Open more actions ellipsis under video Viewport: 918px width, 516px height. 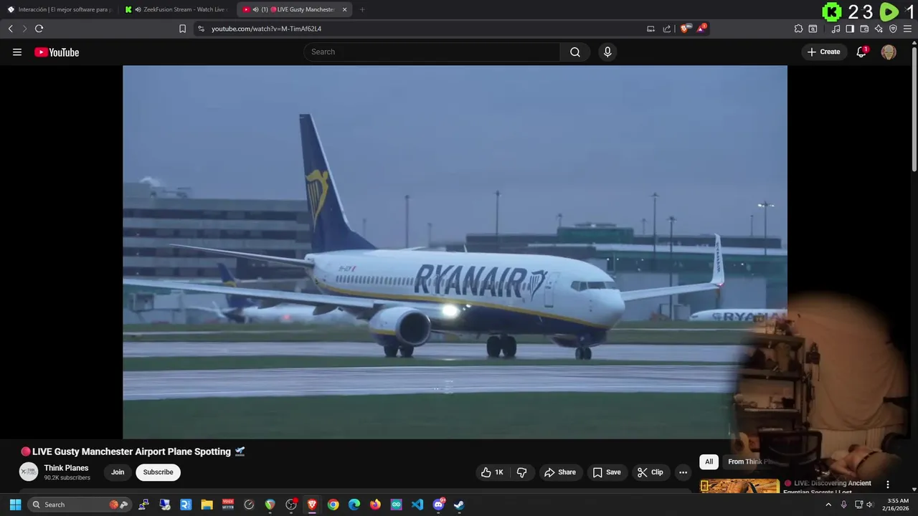[x=683, y=472]
